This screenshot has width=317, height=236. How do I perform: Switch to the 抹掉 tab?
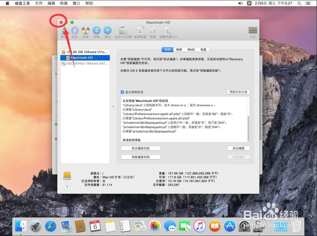click(179, 49)
